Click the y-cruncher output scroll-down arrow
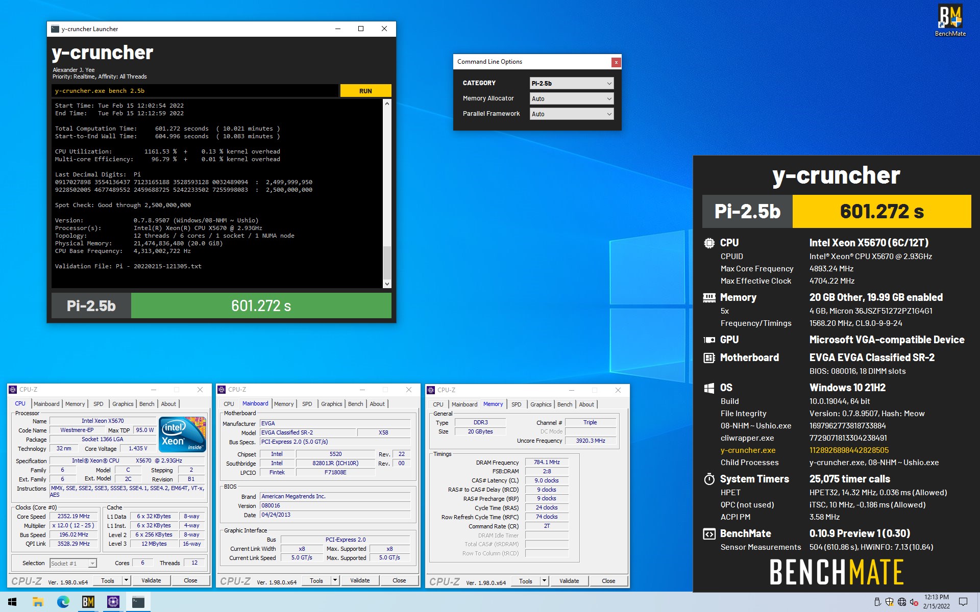980x612 pixels. tap(387, 284)
